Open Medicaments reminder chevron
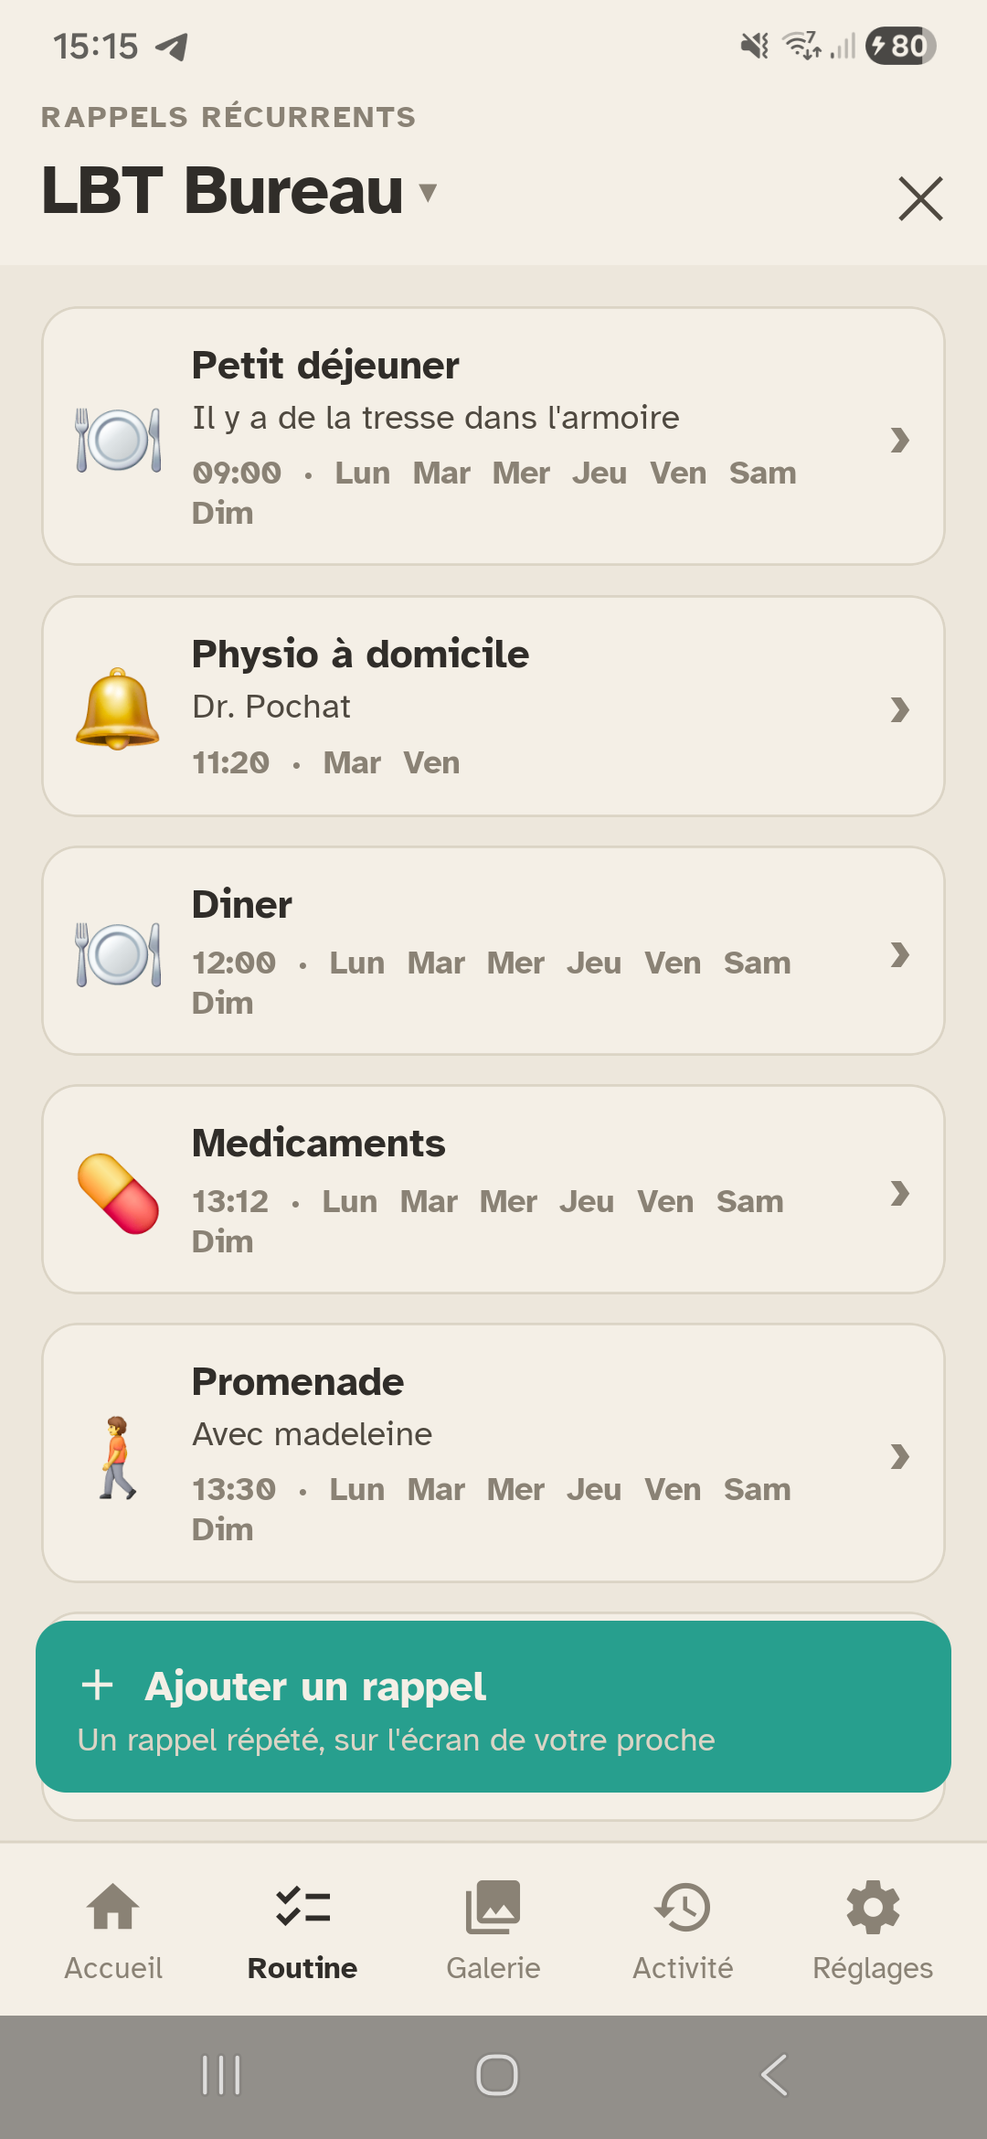This screenshot has width=987, height=2139. click(900, 1193)
